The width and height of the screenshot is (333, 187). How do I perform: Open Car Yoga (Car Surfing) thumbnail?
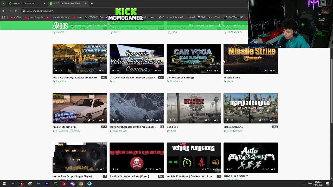[x=194, y=59]
